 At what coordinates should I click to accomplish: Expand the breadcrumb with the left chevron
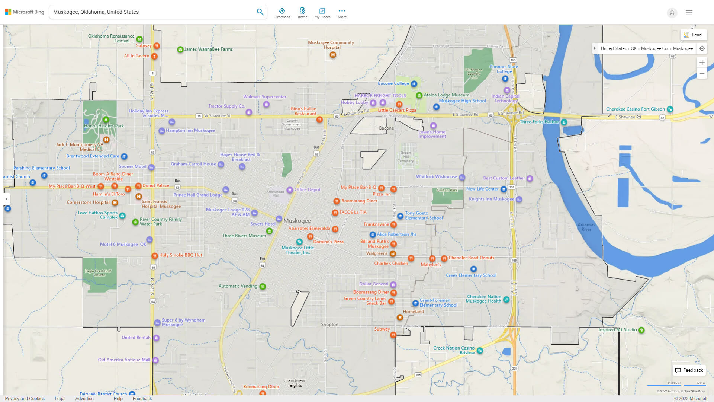click(595, 48)
